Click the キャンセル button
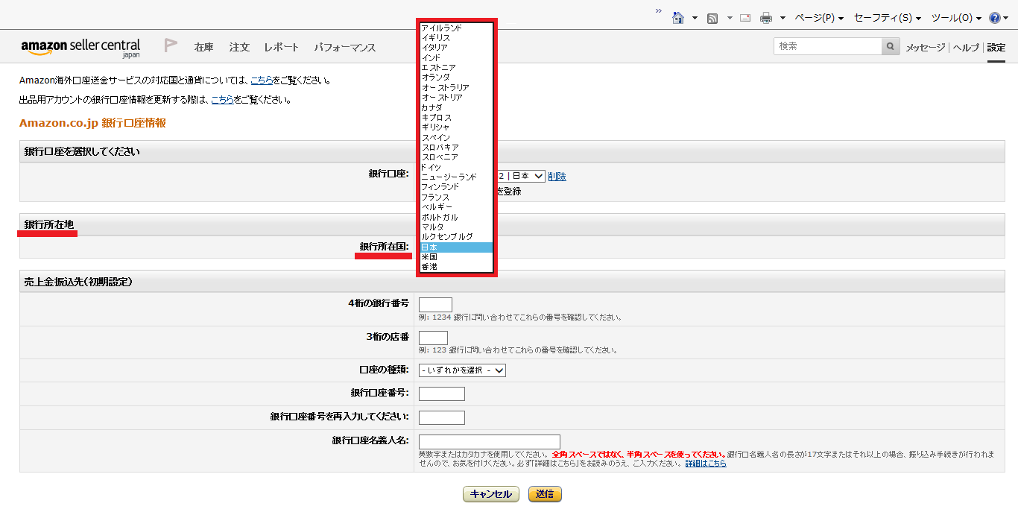The image size is (1018, 515). point(491,494)
